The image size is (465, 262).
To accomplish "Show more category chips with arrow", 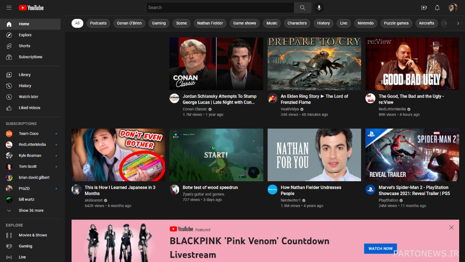I will click(458, 23).
